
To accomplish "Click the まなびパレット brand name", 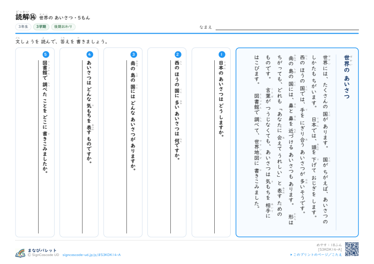I will click(42, 250).
